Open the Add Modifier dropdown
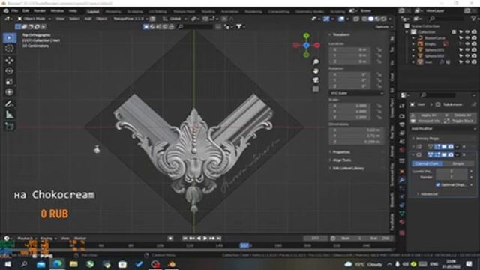 (x=443, y=129)
